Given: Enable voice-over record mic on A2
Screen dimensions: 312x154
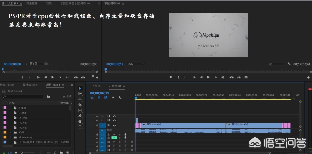Looking at the screenshot, I should [125, 135].
